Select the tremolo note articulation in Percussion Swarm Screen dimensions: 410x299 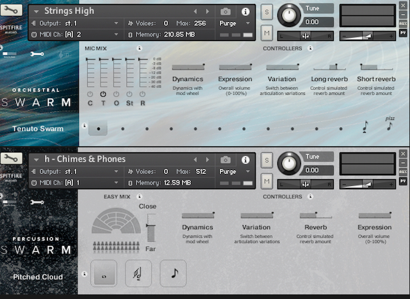point(138,273)
